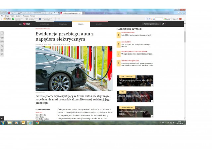
Task: Open the EKONOMIA section tab
Action: click(x=63, y=24)
